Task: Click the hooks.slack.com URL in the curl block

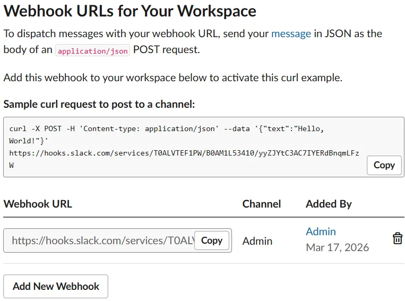Action: 184,159
